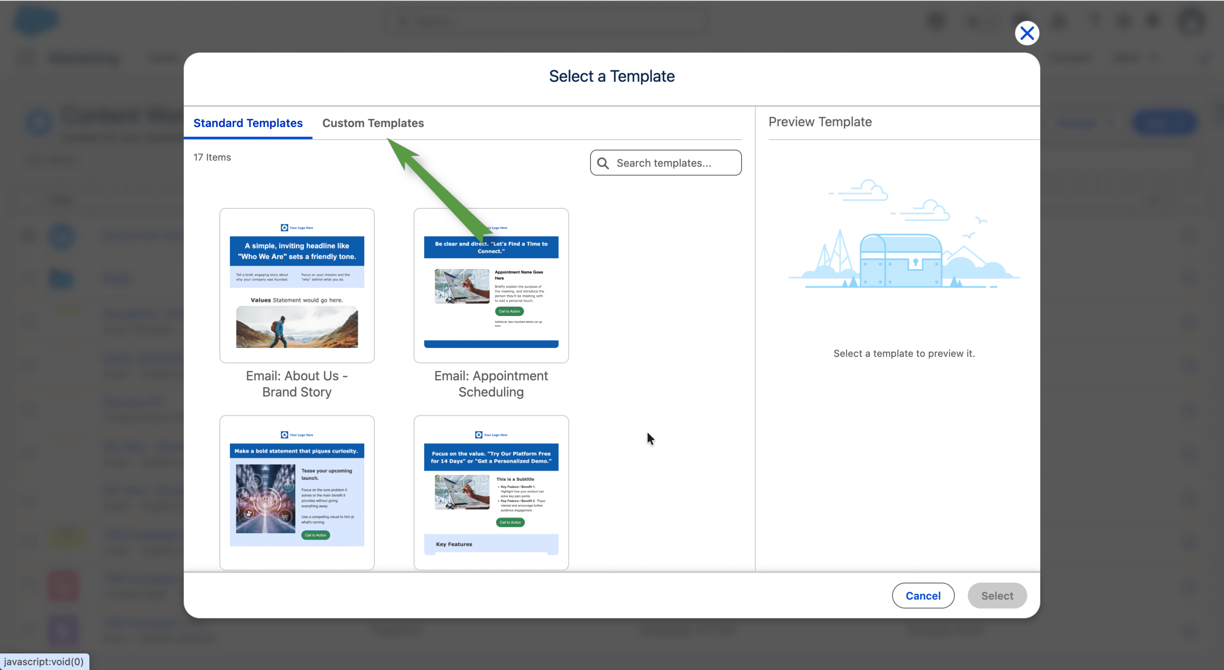The image size is (1224, 670).
Task: Click the 'Email: Appointment Scheduling' label
Action: coord(491,384)
